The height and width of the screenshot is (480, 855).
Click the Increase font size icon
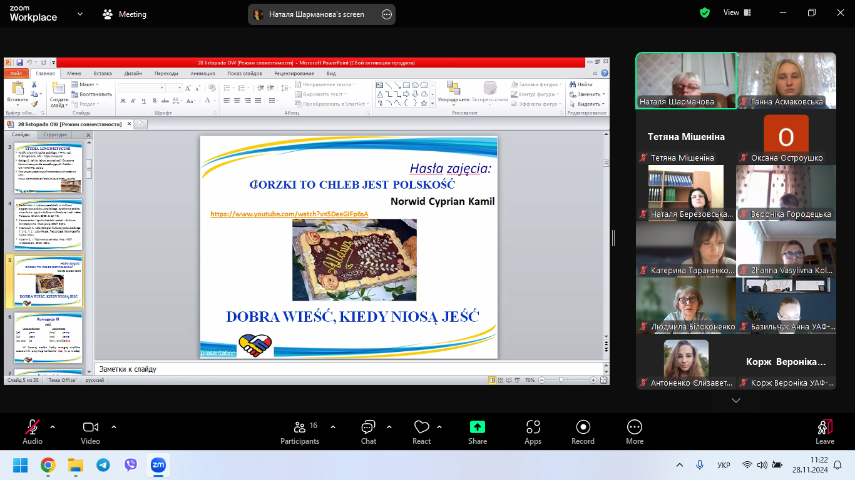pyautogui.click(x=188, y=88)
